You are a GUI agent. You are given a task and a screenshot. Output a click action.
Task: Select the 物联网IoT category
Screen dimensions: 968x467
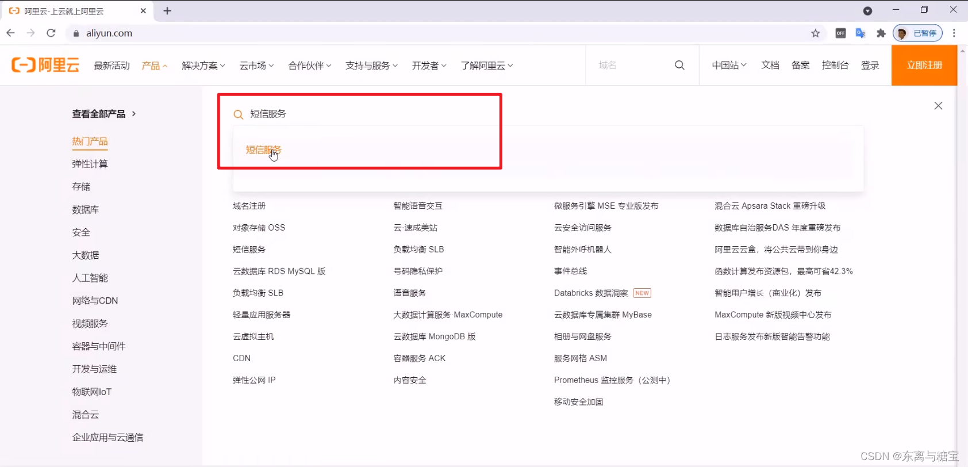92,392
